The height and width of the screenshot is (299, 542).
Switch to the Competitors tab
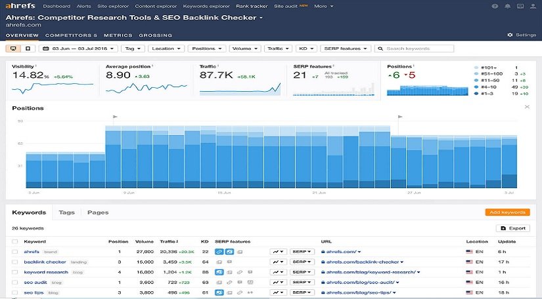pyautogui.click(x=70, y=35)
